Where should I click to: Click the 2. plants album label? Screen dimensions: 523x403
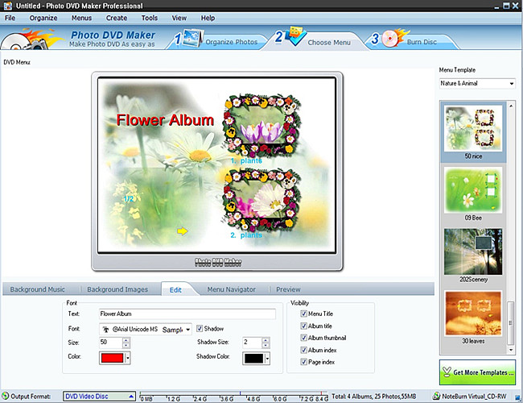[x=246, y=235]
